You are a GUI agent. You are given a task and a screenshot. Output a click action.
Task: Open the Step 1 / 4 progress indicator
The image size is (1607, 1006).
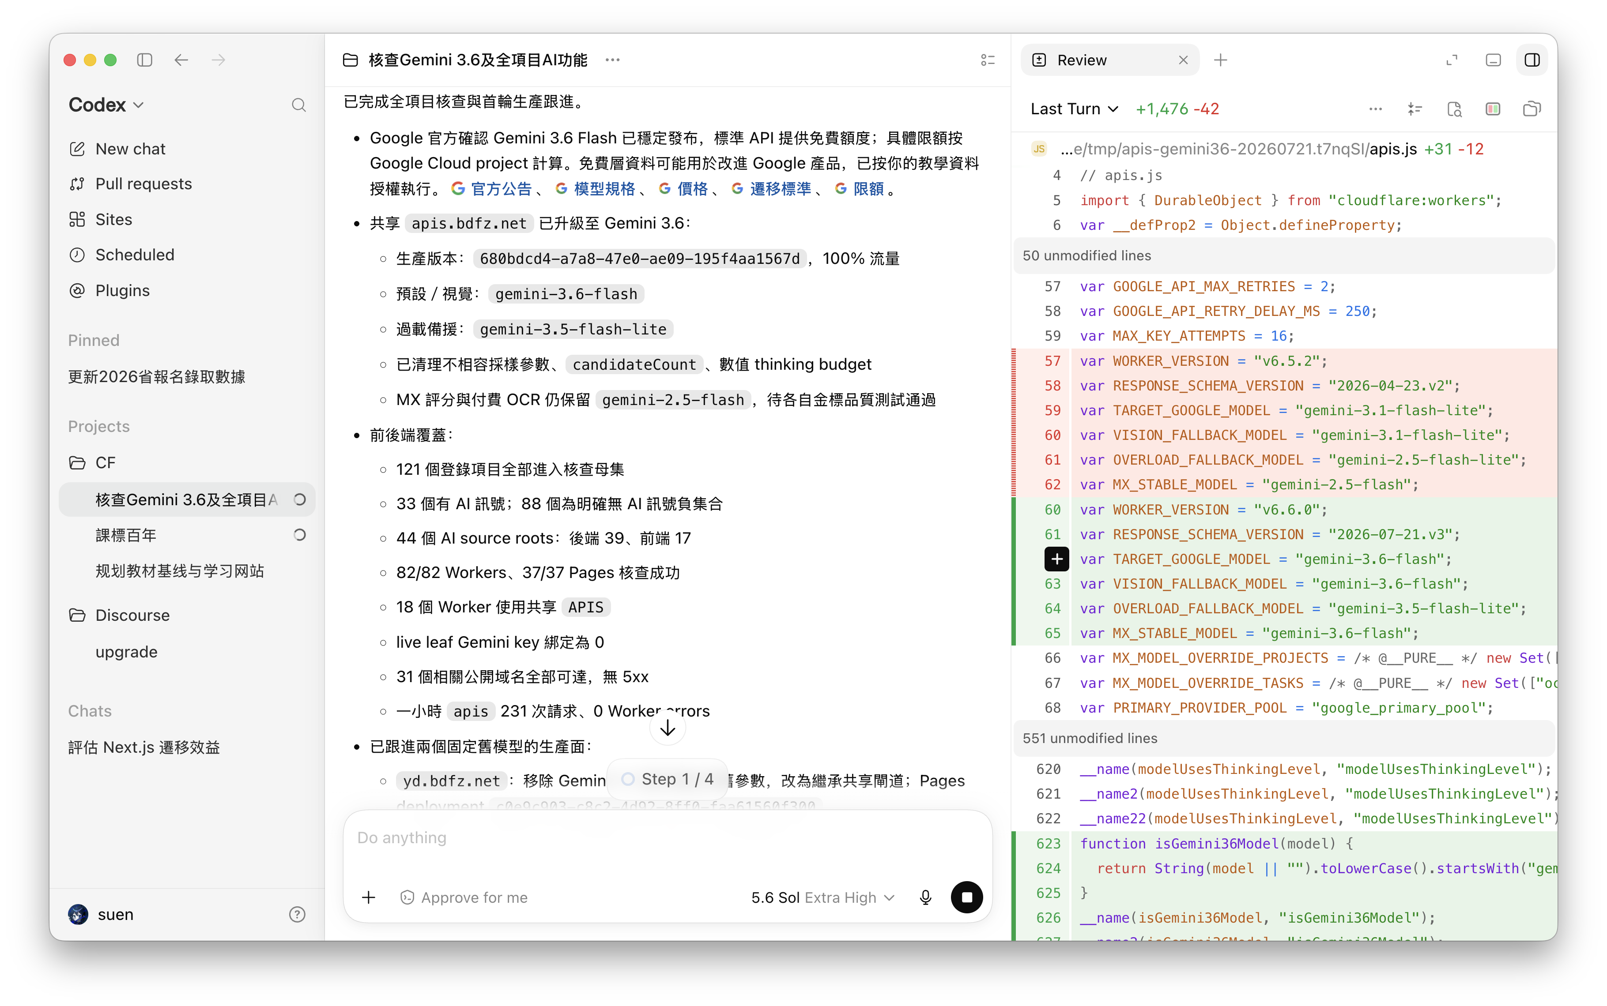[x=668, y=779]
